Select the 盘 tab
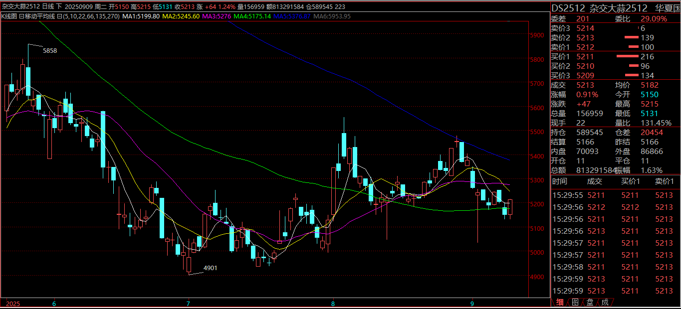This screenshot has width=681, height=309. (590, 302)
